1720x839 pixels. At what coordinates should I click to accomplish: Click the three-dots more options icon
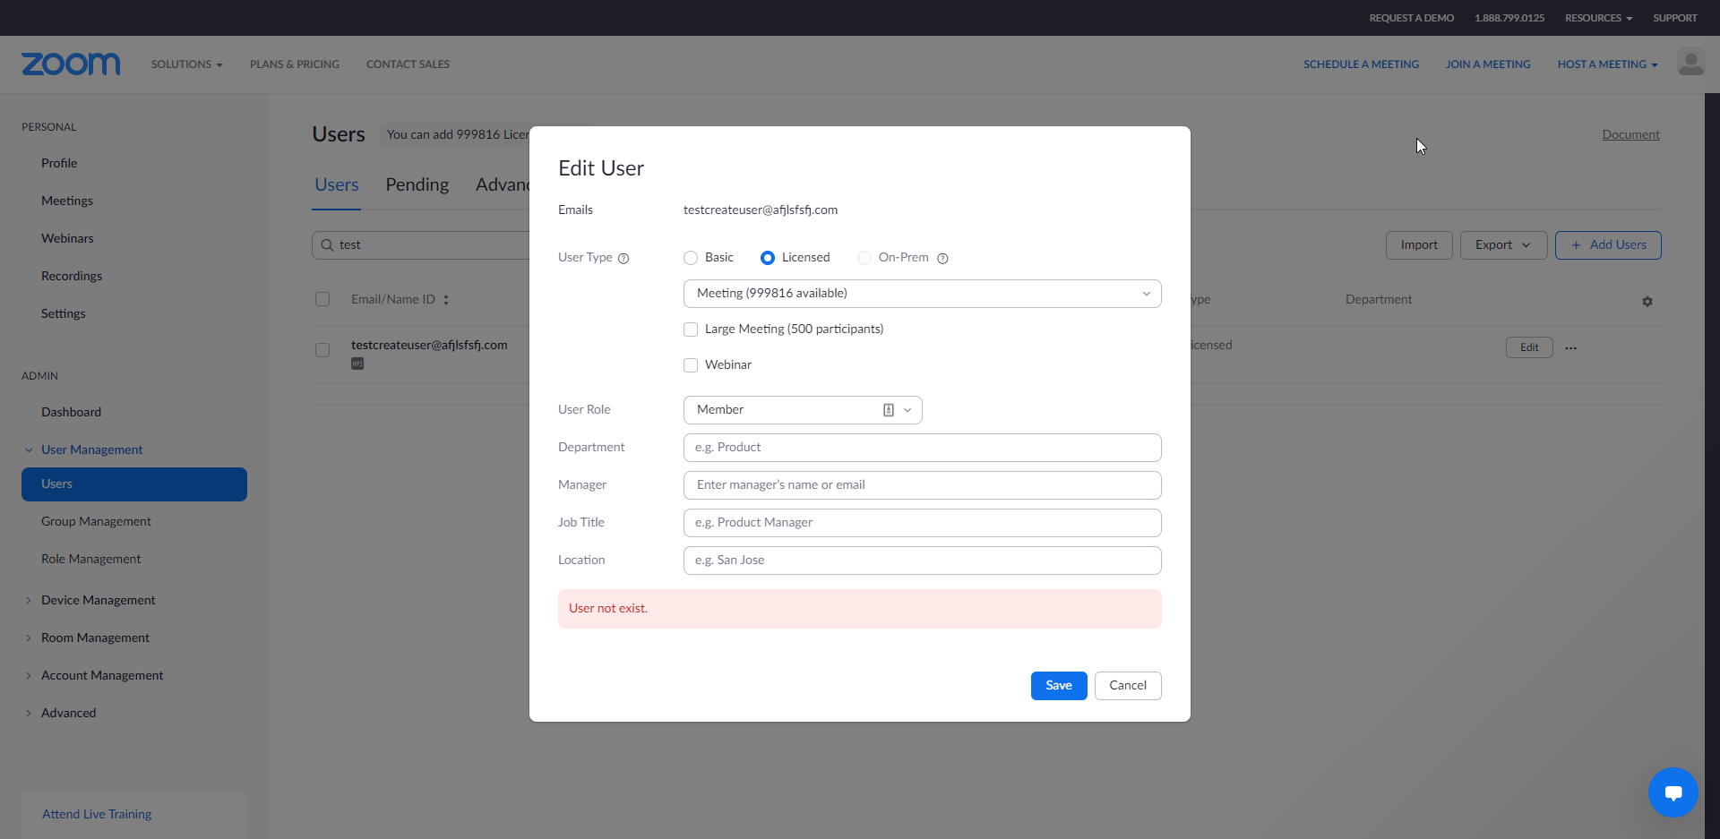click(1570, 348)
